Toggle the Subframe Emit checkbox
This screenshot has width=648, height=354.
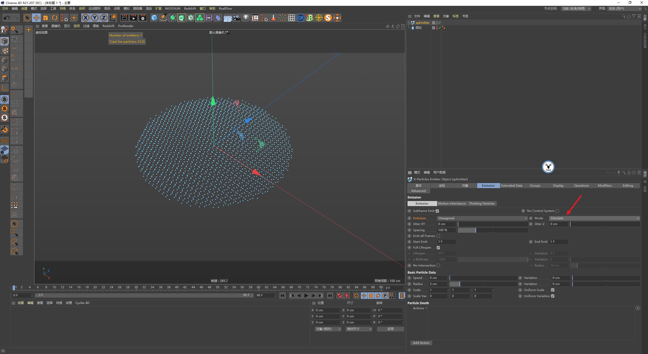(x=438, y=211)
